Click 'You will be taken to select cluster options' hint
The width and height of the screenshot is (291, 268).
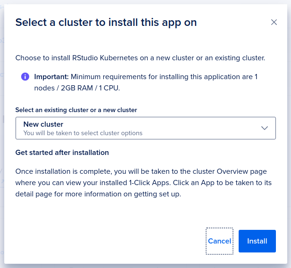(83, 133)
